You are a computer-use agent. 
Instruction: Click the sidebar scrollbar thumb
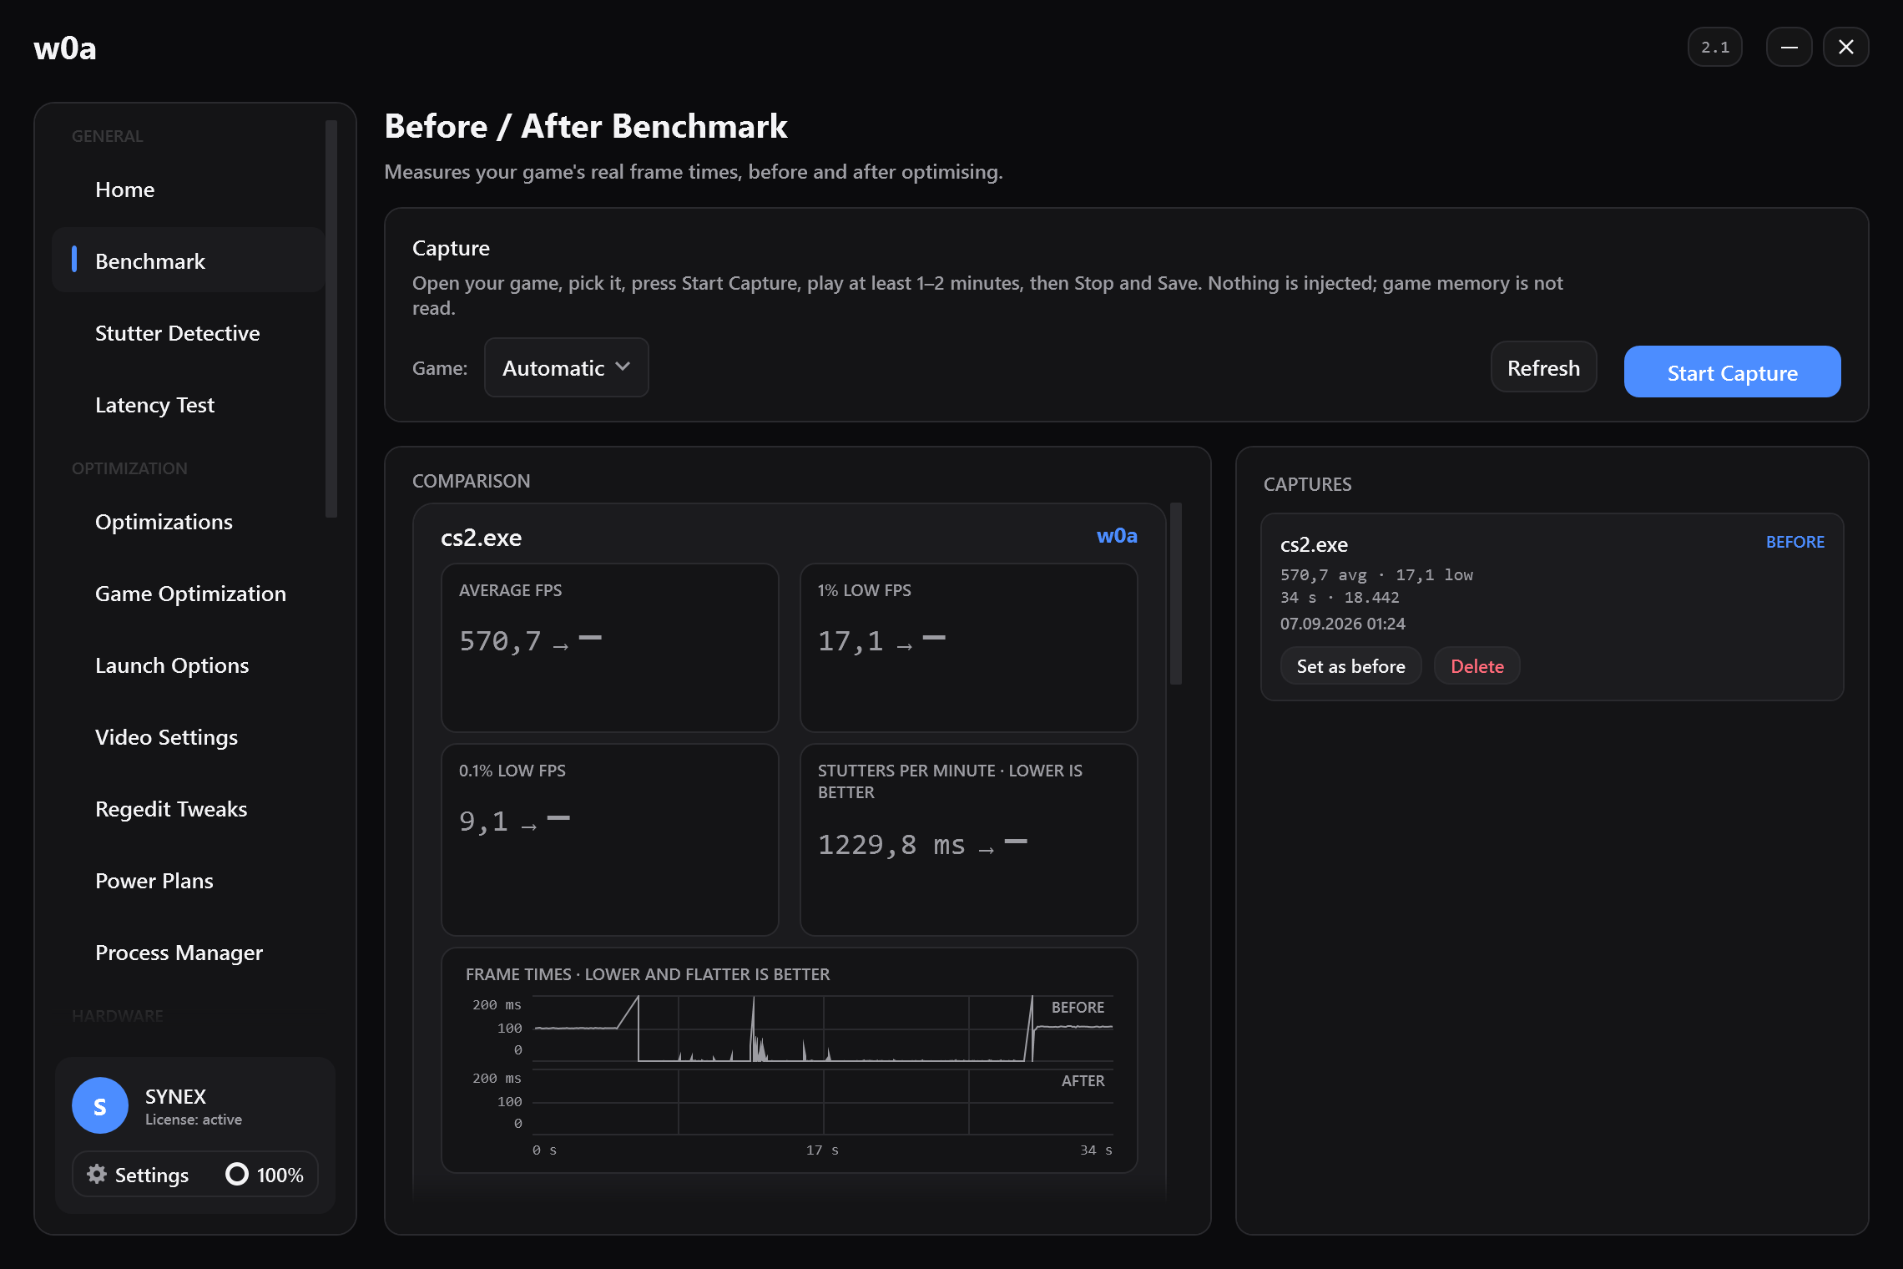click(x=331, y=319)
